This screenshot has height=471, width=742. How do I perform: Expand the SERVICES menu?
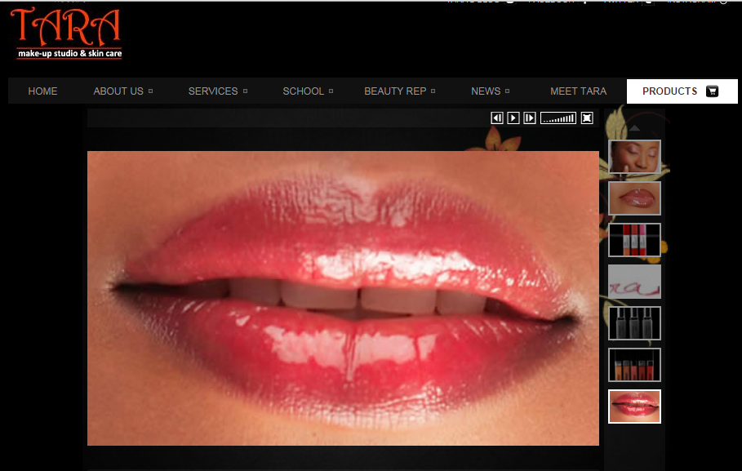(218, 91)
